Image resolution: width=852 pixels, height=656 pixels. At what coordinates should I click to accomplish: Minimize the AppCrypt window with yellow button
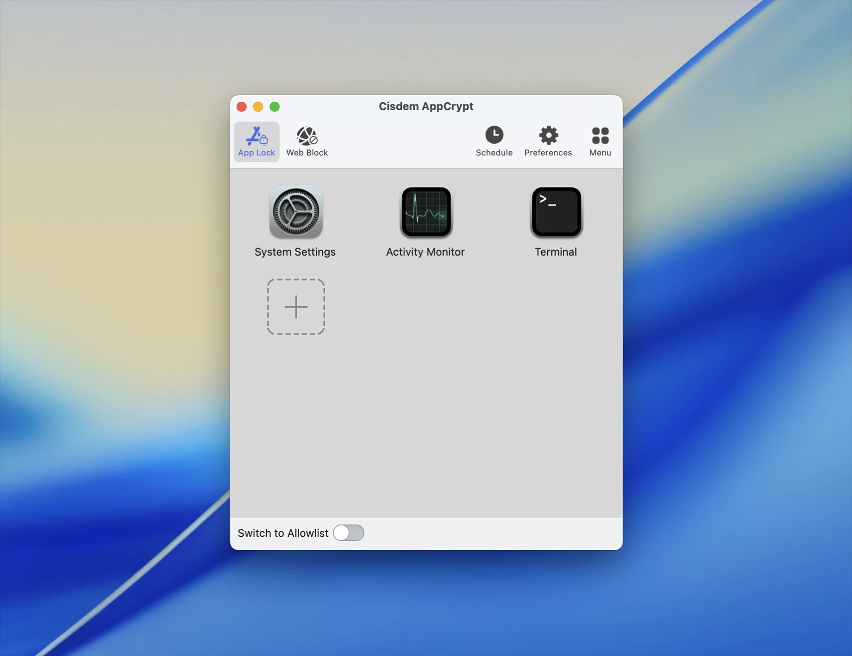click(x=258, y=107)
